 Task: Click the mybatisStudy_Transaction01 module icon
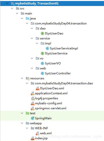click(13, 3)
